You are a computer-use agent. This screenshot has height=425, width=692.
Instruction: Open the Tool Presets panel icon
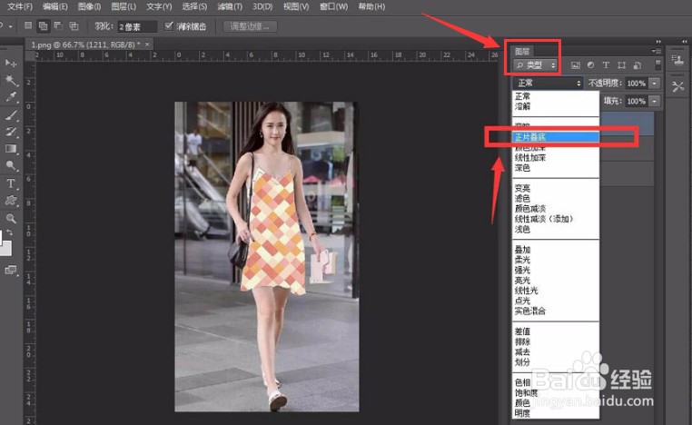coord(677,86)
